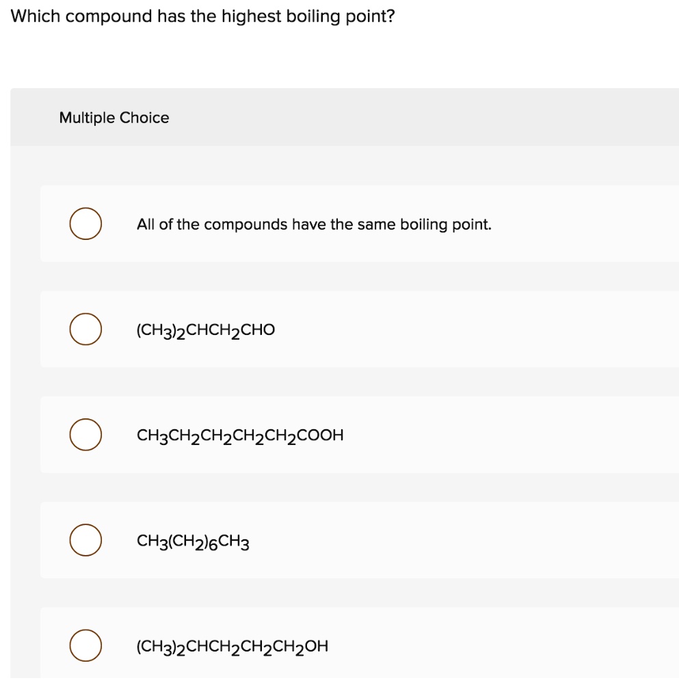The height and width of the screenshot is (700, 679).
Task: Click the 'Multiple Choice' header label
Action: [114, 118]
